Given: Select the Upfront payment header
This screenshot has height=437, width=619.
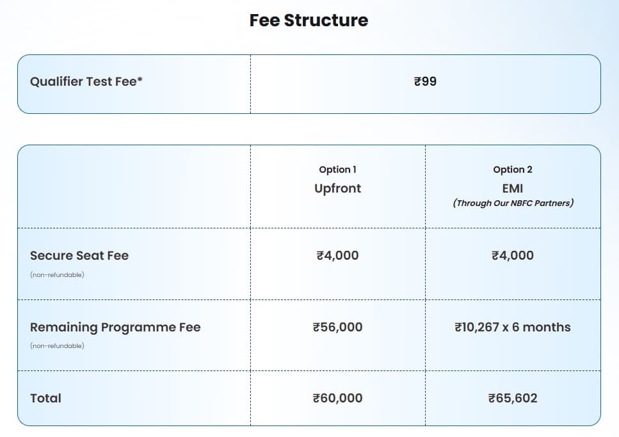Looking at the screenshot, I should [x=337, y=188].
